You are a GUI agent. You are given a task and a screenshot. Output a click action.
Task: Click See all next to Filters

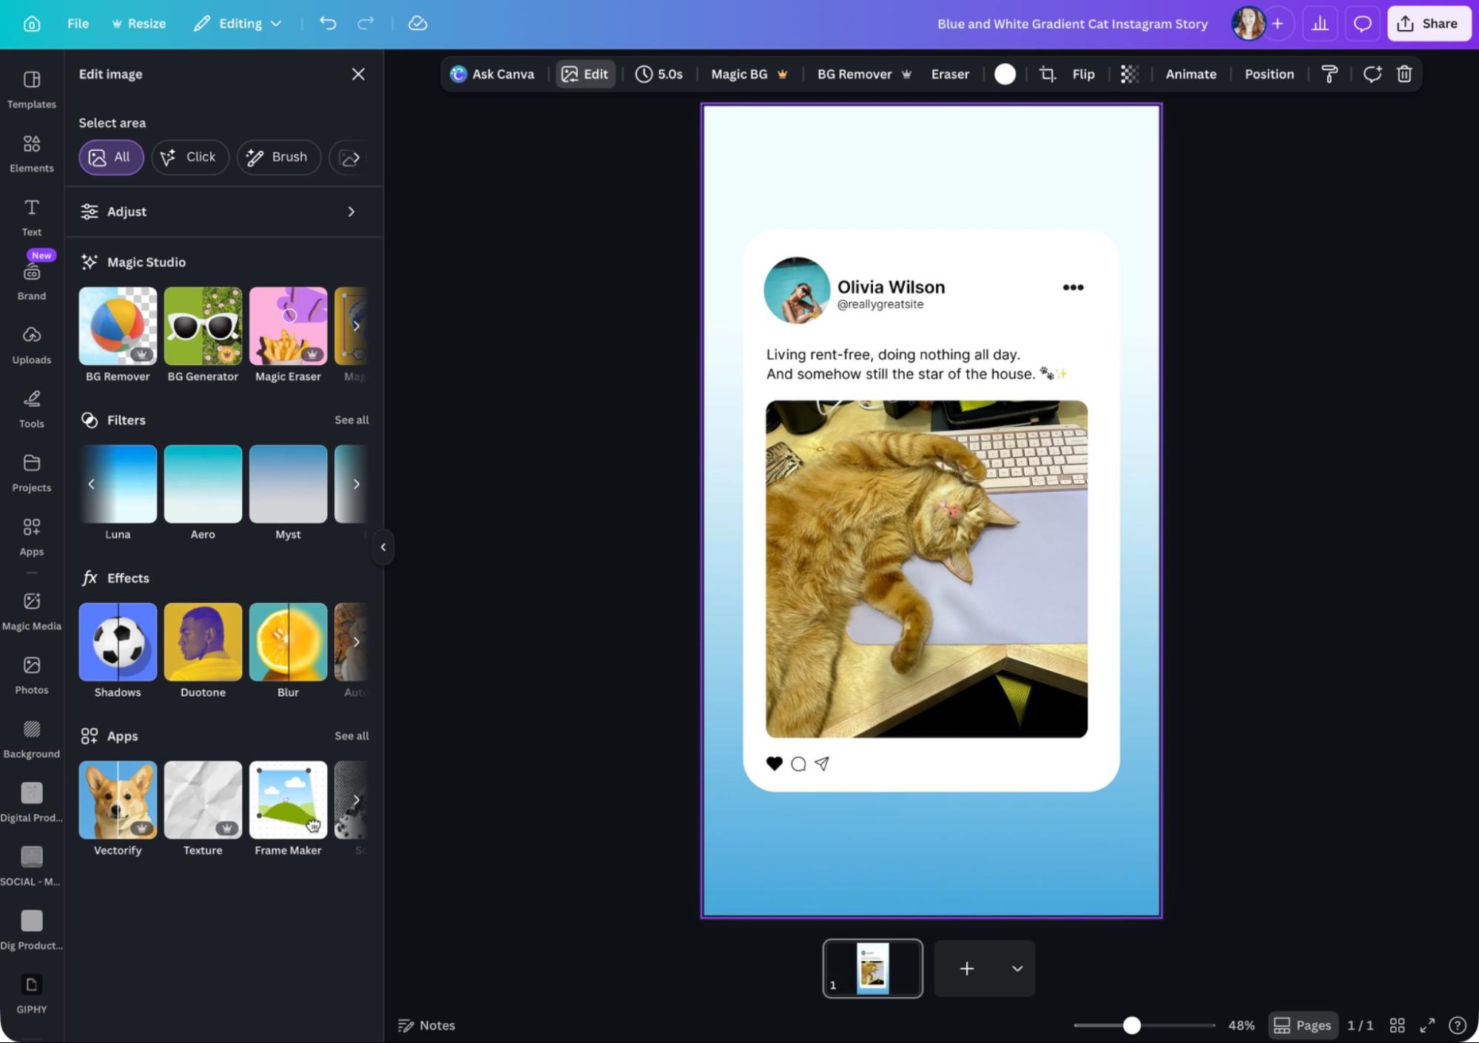[351, 419]
